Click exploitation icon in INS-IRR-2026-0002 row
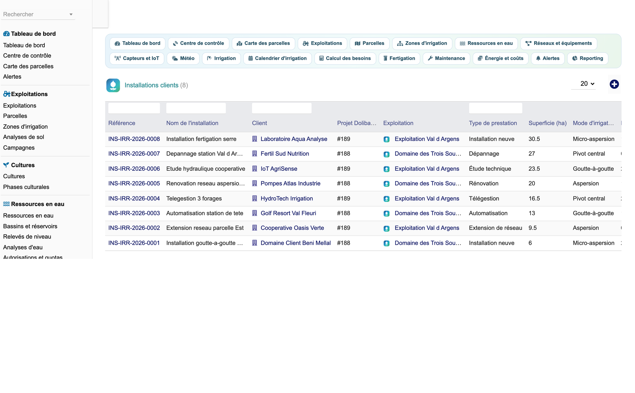Image resolution: width=635 pixels, height=393 pixels. [386, 228]
